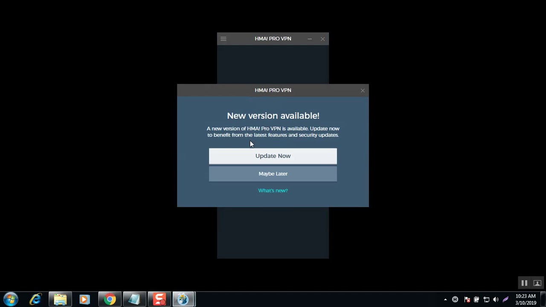Click the Update Now button
Screen dimensions: 546x307
(273, 156)
